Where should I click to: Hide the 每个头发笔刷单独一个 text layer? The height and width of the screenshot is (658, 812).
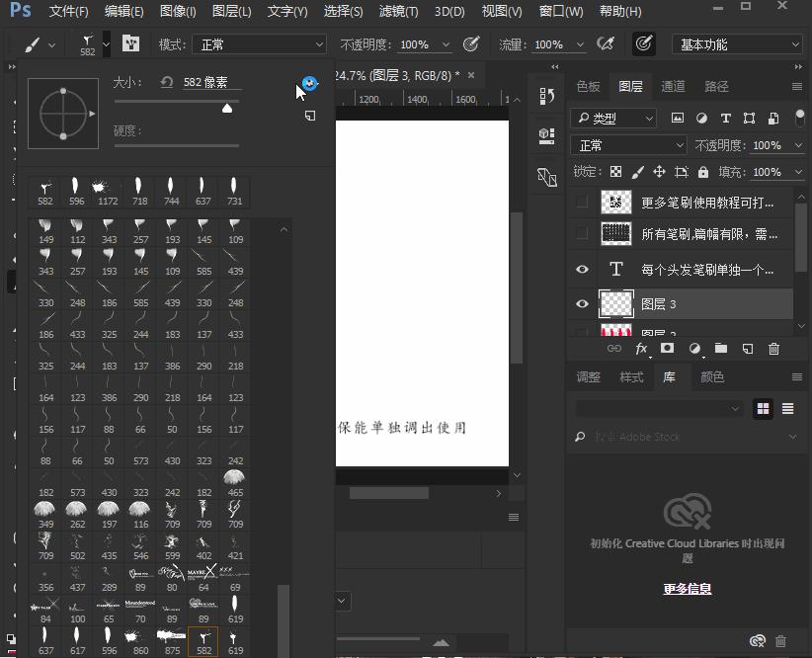580,269
